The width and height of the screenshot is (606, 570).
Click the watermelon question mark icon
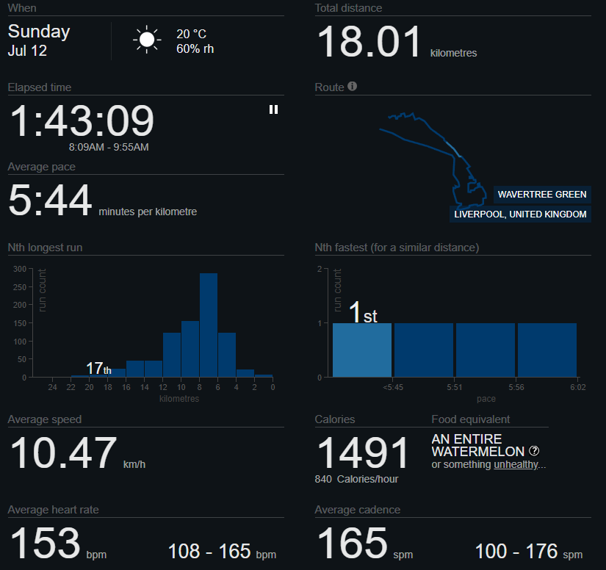[534, 450]
